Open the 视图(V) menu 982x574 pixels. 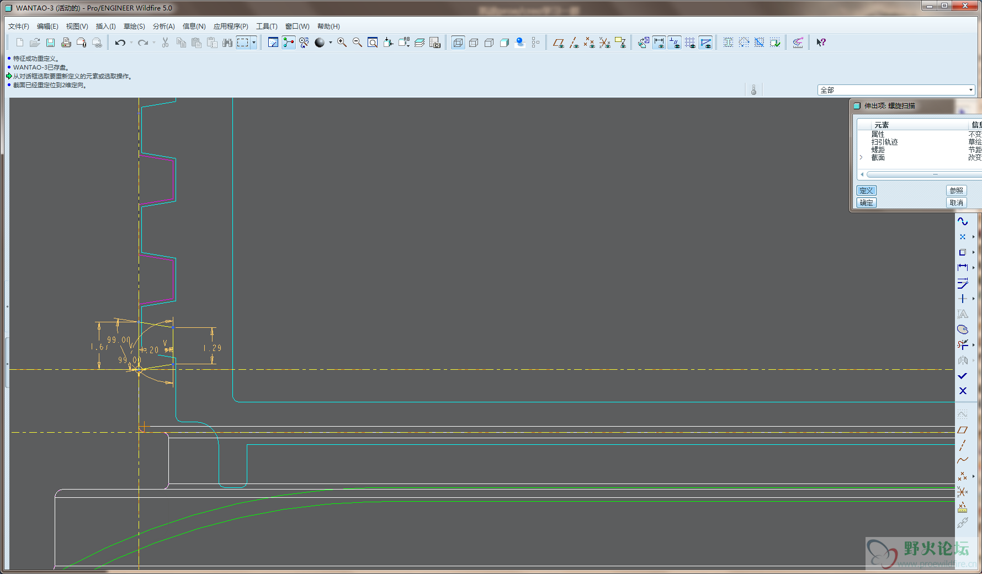click(77, 26)
